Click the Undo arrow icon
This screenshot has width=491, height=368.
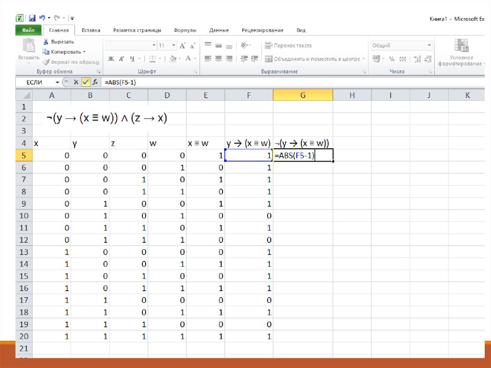pos(43,18)
